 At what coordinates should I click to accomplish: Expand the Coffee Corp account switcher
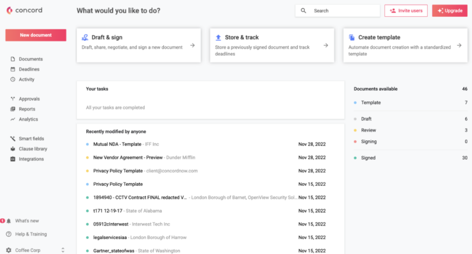coord(63,251)
